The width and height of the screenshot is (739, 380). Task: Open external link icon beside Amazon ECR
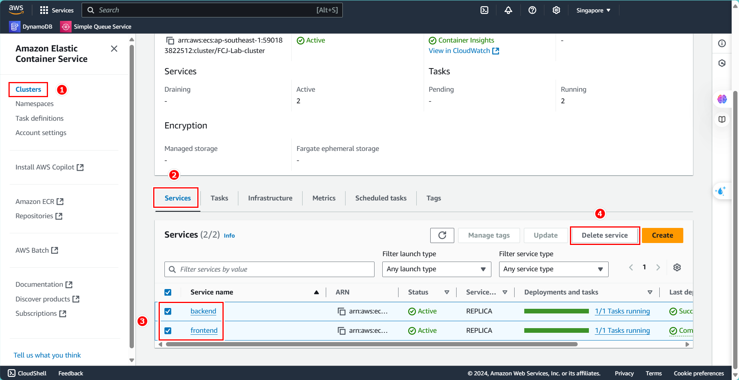coord(60,202)
